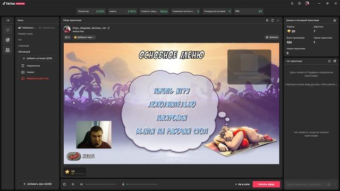The image size is (340, 191).
Task: Adjust the speaker volume slider
Action: [100, 184]
